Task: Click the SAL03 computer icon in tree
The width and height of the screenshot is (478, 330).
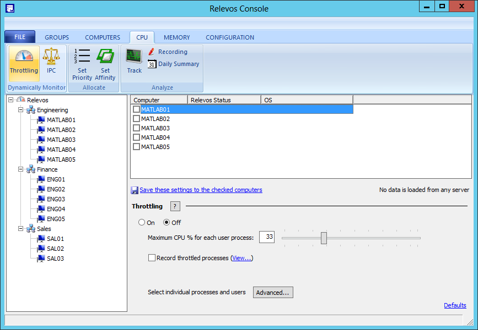Action: click(41, 258)
